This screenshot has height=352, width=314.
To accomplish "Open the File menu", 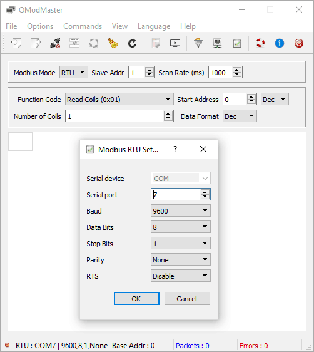I will (x=11, y=26).
